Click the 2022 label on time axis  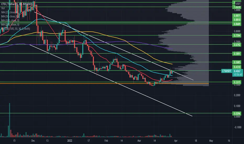[70, 141]
